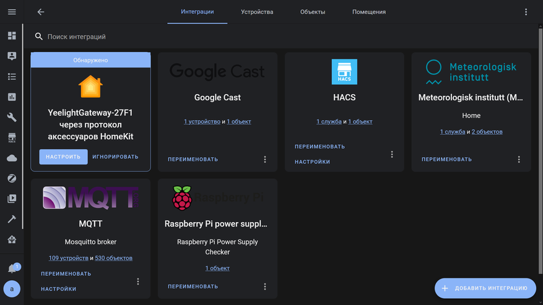The width and height of the screenshot is (543, 305).
Task: Click the Meteorologisk institutt logo
Action: tap(471, 72)
